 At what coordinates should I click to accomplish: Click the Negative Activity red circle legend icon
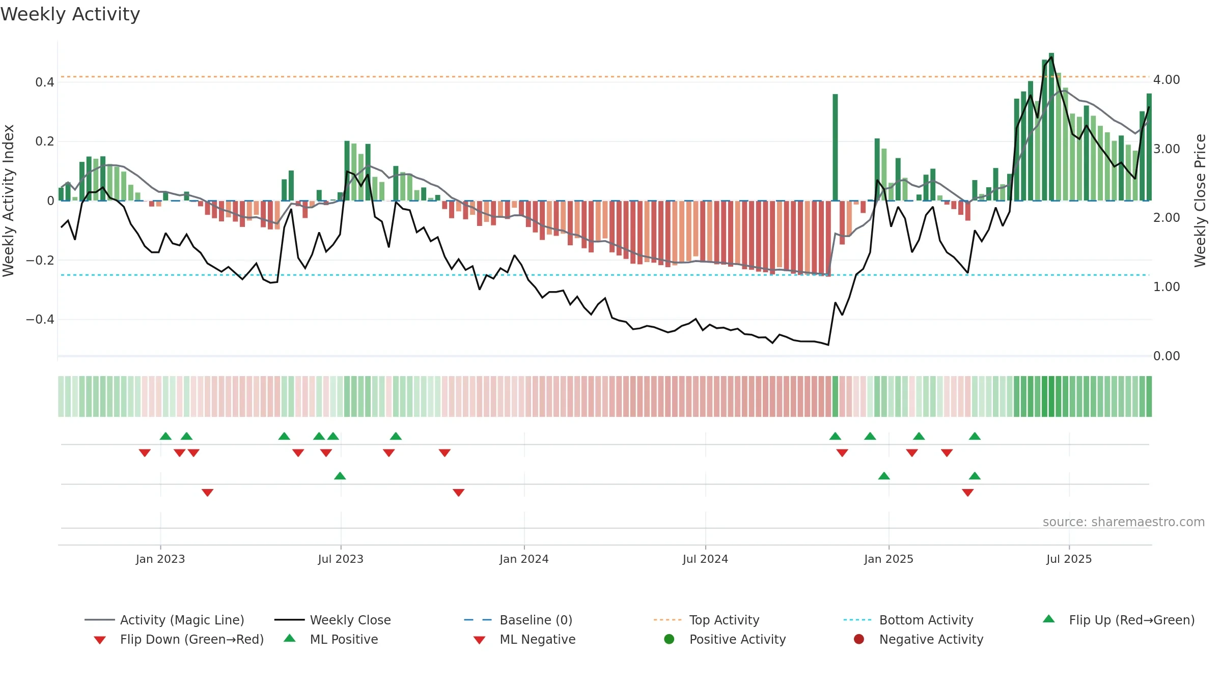pyautogui.click(x=859, y=639)
